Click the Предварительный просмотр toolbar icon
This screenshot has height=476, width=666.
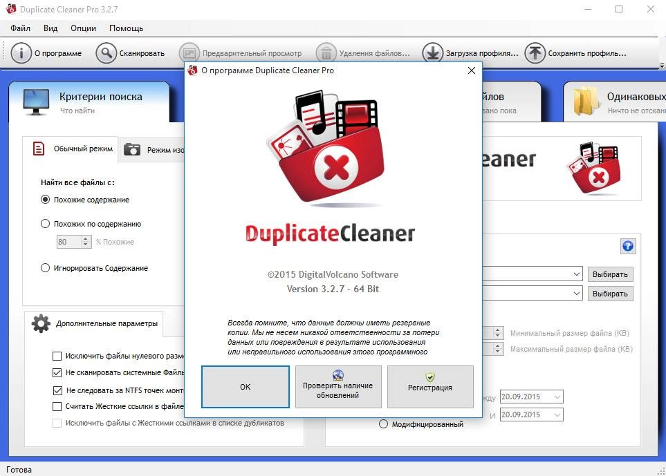[189, 53]
